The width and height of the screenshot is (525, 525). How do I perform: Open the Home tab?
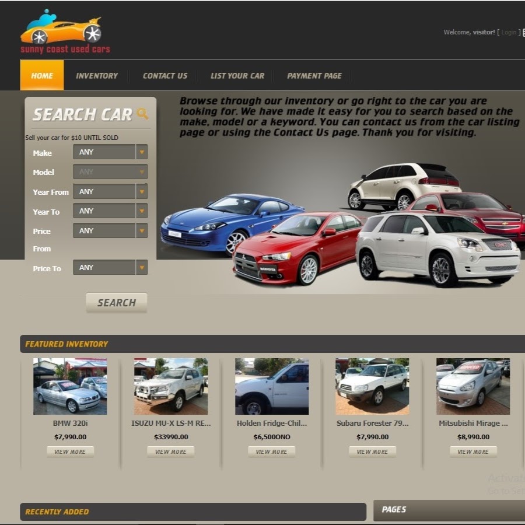pyautogui.click(x=42, y=75)
